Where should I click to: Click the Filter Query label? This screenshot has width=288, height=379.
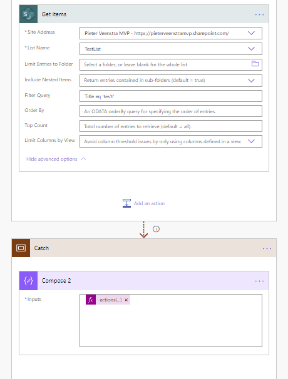(38, 96)
